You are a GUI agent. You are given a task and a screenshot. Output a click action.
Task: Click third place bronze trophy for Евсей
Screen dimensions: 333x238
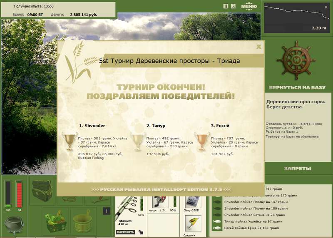[x=202, y=141]
